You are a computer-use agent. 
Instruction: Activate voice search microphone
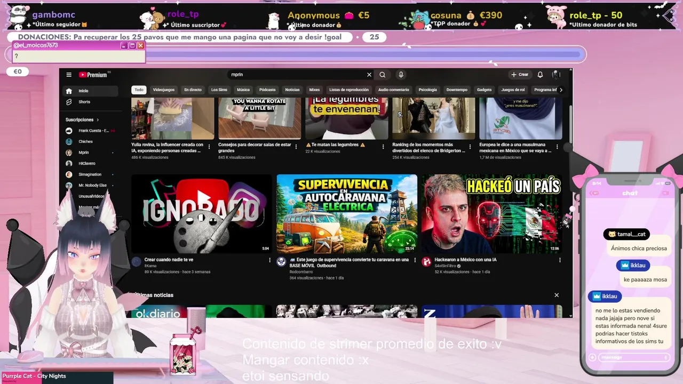point(401,75)
